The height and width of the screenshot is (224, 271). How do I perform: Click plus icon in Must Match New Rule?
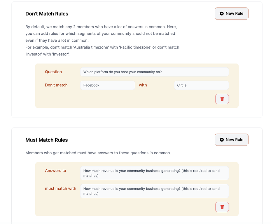point(222,140)
